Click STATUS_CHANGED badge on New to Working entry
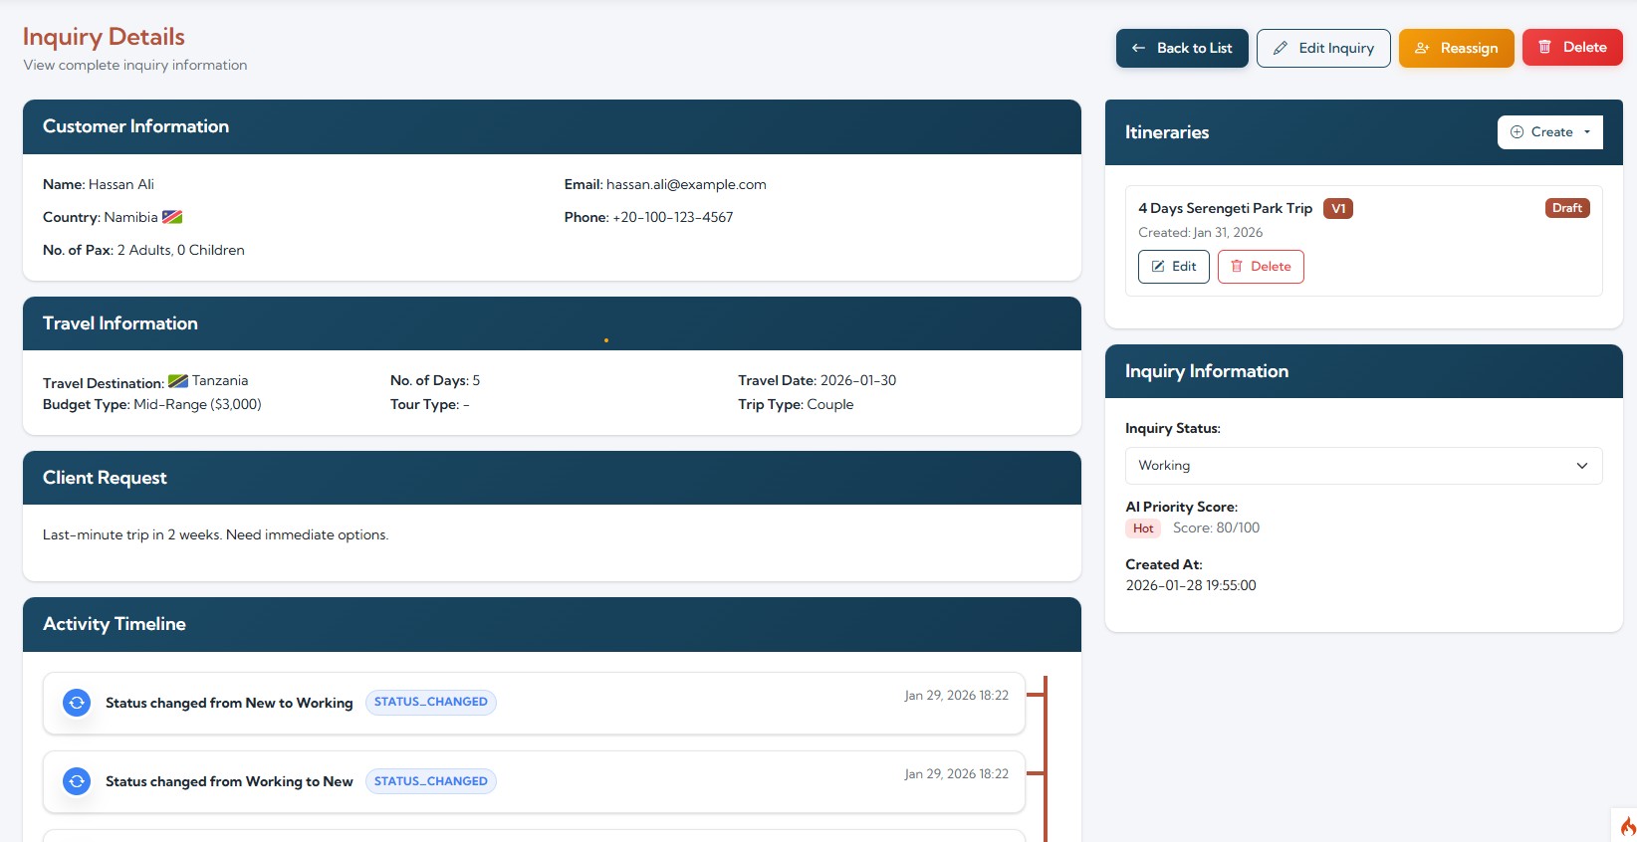 pyautogui.click(x=431, y=702)
